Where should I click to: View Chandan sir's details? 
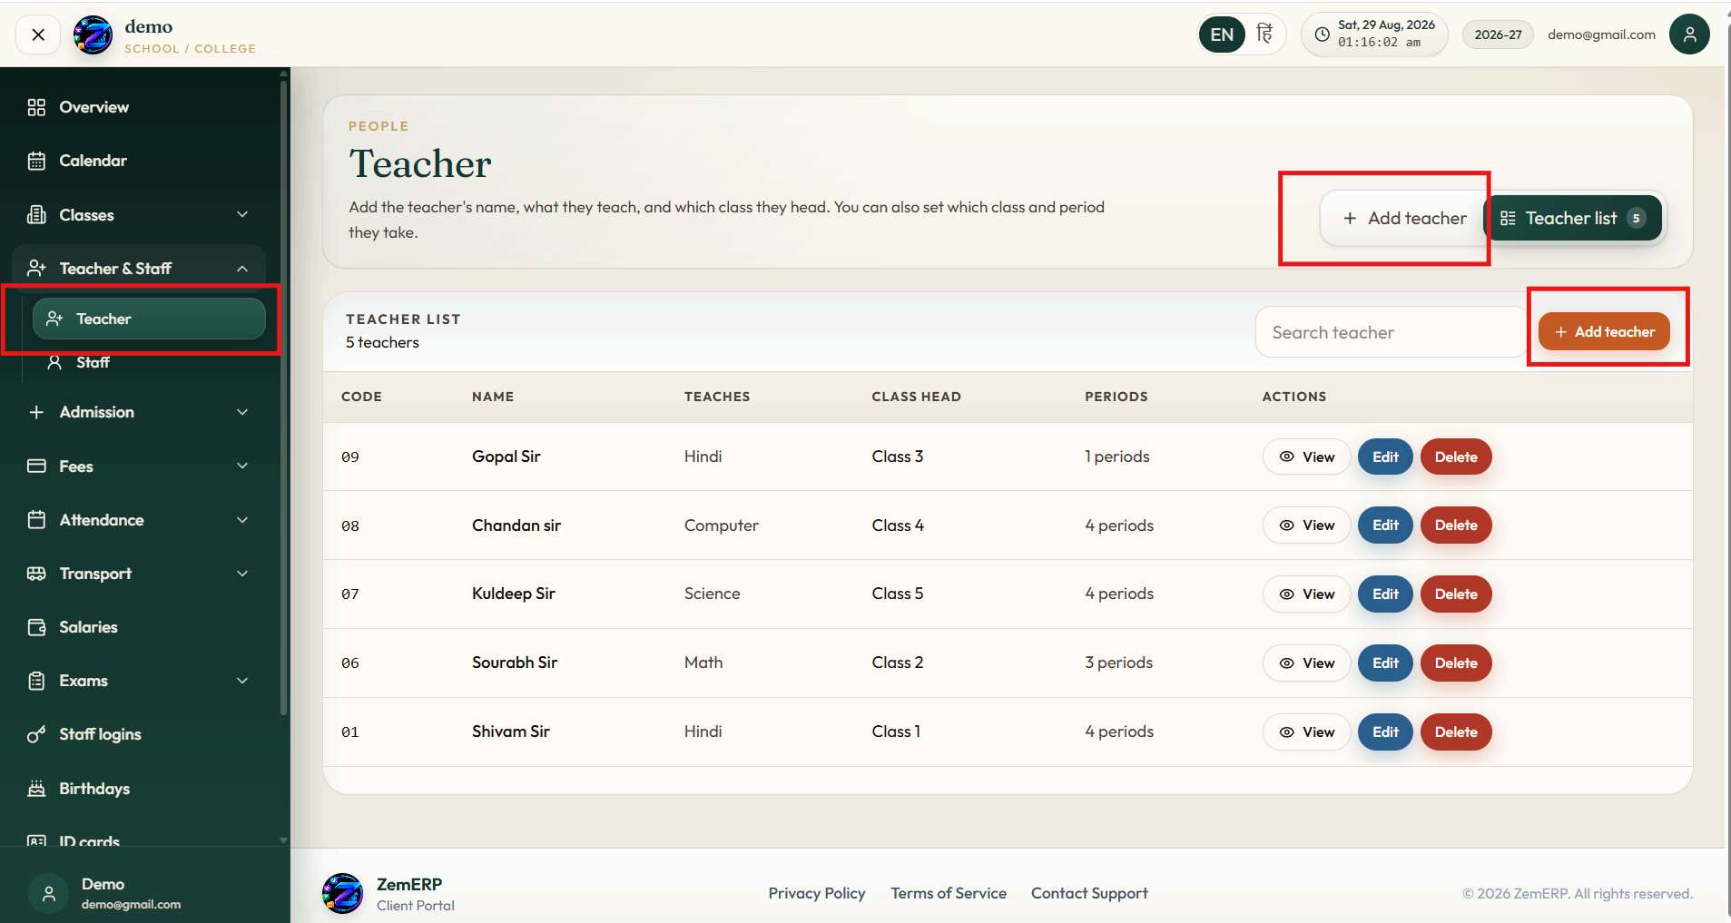coord(1306,525)
